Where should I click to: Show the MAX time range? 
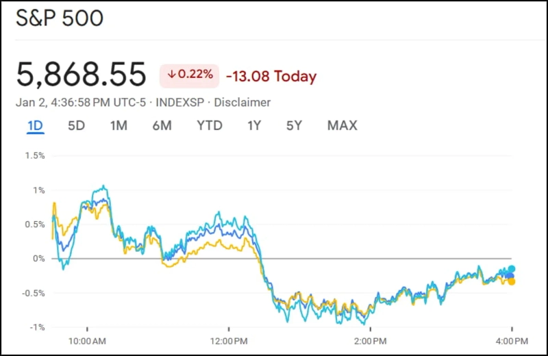342,125
